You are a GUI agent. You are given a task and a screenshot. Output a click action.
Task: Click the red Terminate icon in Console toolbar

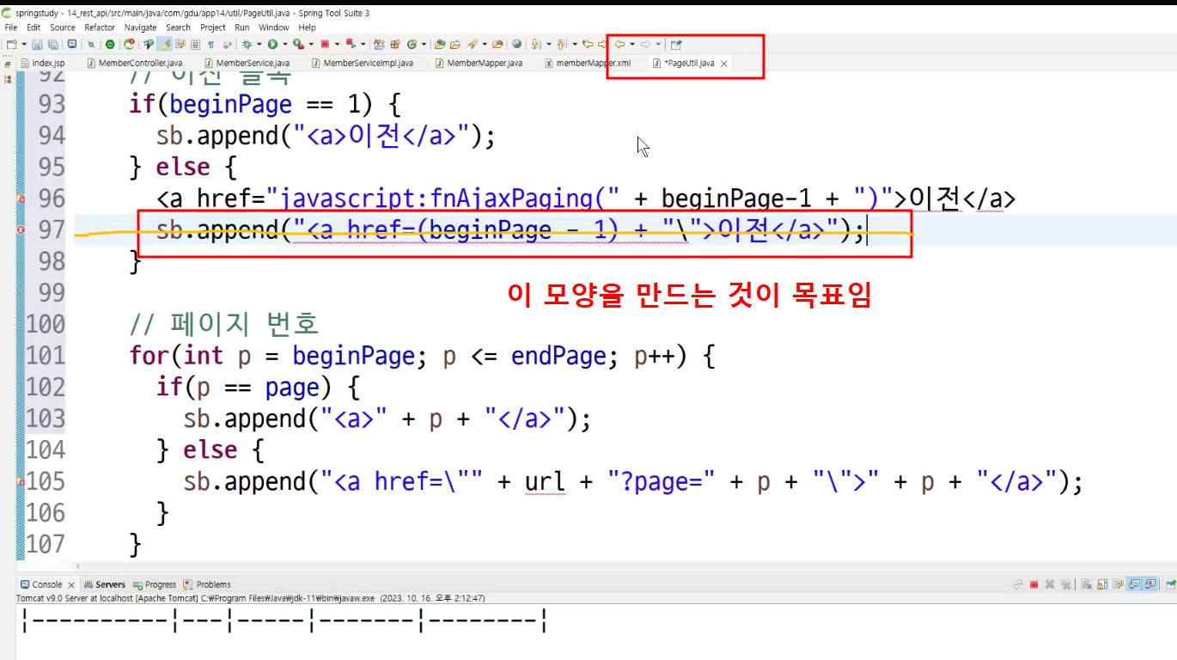[1034, 584]
